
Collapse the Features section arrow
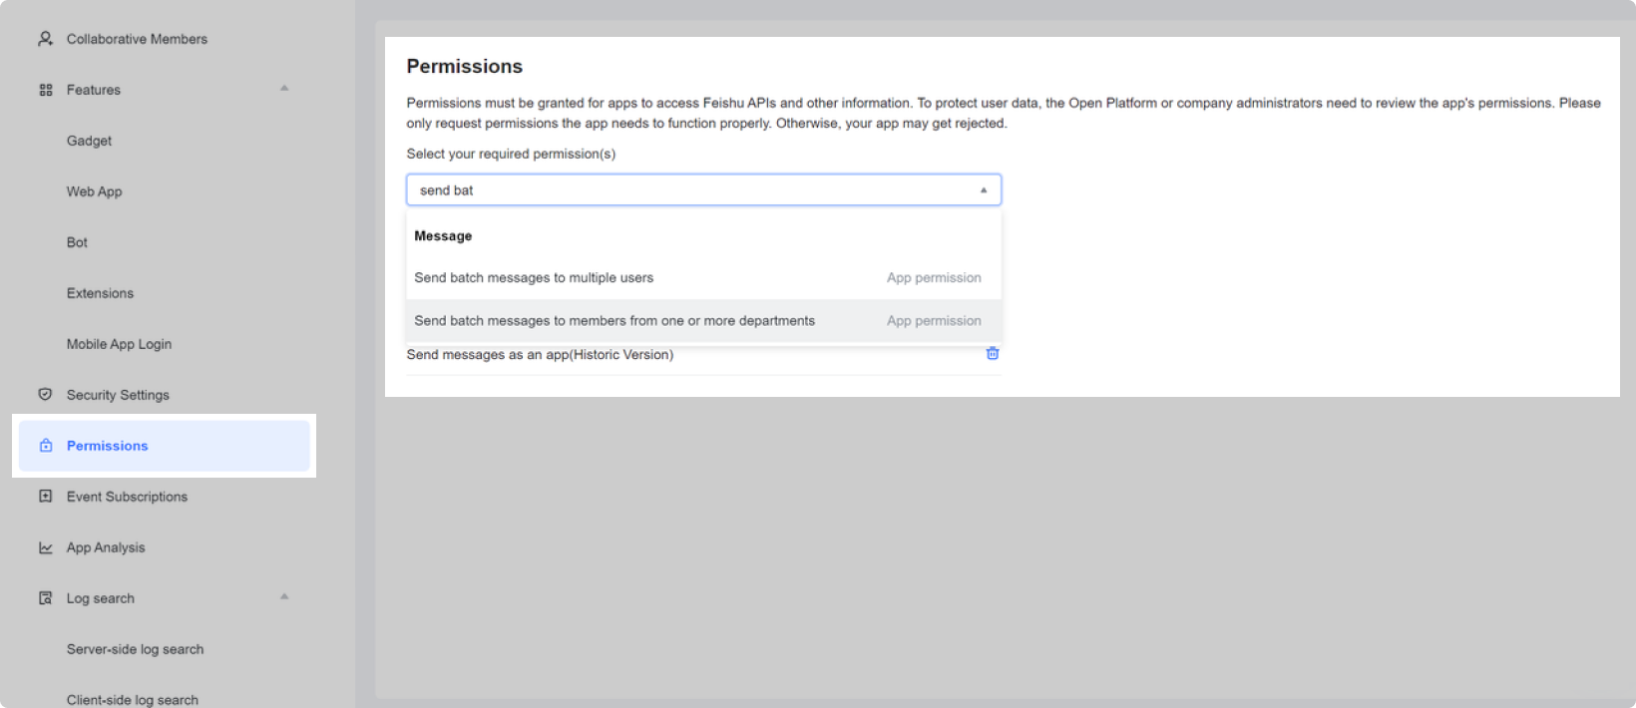[284, 89]
